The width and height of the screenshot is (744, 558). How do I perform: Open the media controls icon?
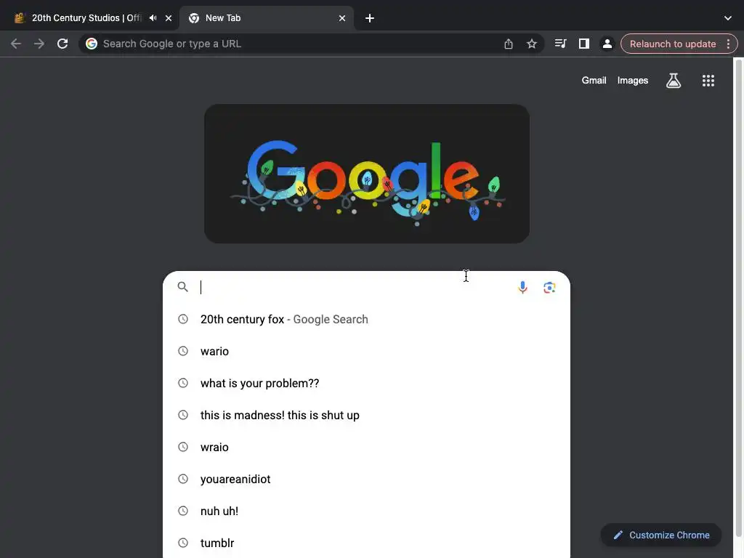coord(560,44)
